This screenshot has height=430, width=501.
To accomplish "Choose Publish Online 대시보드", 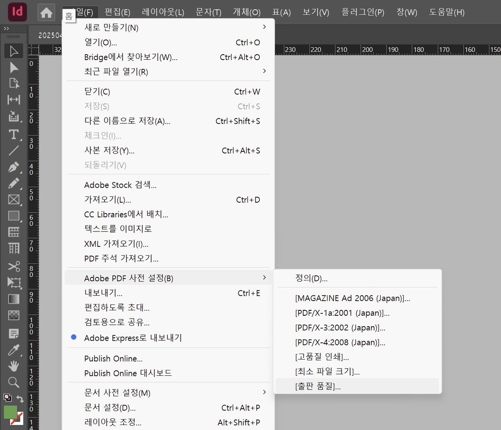I will coord(168,373).
